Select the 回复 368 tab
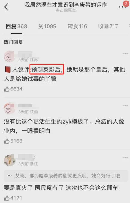Image resolution: width=130 pixels, height=203 pixels. [x=16, y=26]
